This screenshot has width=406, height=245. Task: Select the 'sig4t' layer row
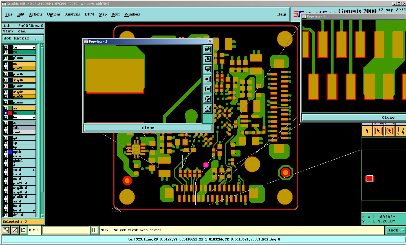click(24, 92)
